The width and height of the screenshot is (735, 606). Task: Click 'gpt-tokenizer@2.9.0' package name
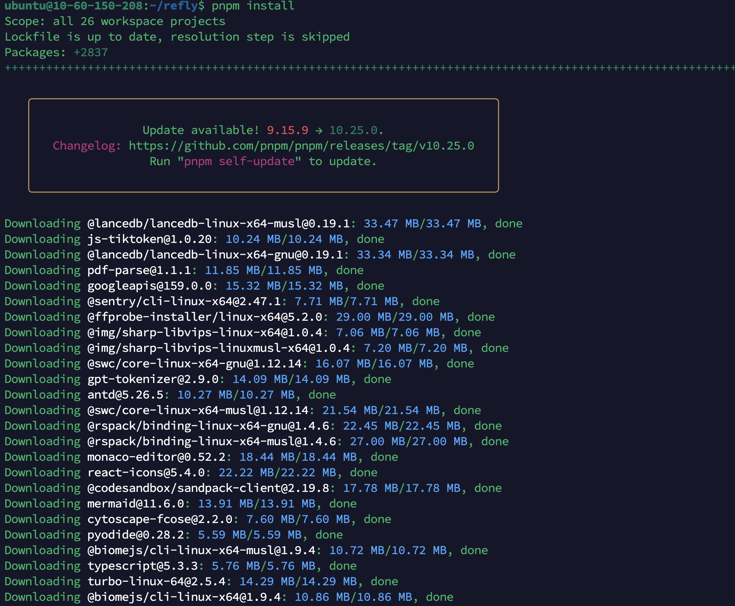pyautogui.click(x=153, y=380)
